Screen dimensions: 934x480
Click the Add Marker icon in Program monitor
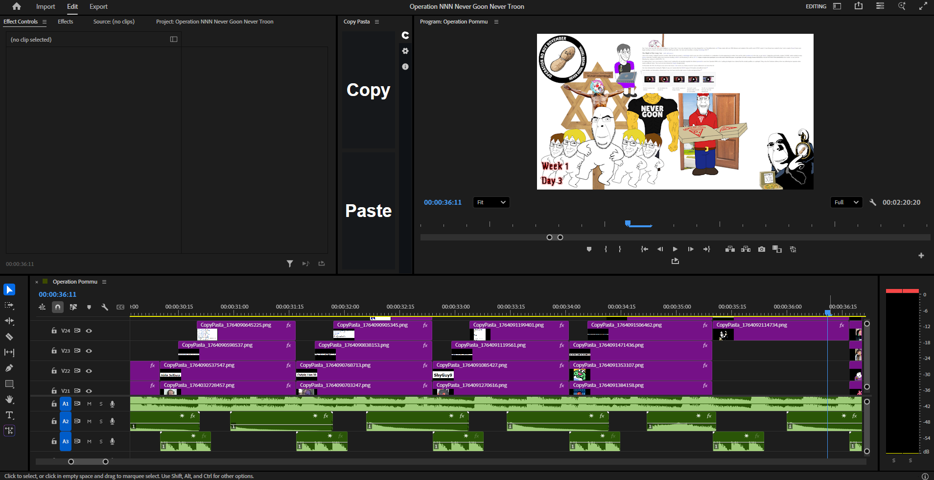589,249
